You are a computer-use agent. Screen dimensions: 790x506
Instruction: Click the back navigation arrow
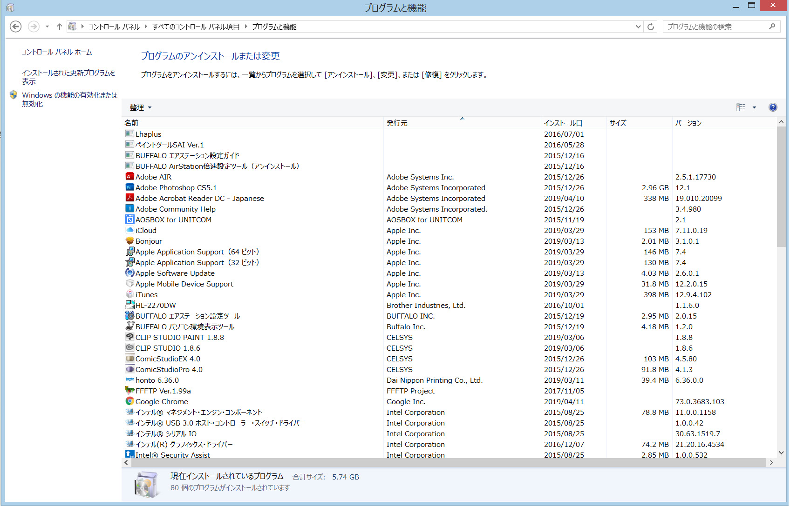(x=16, y=27)
